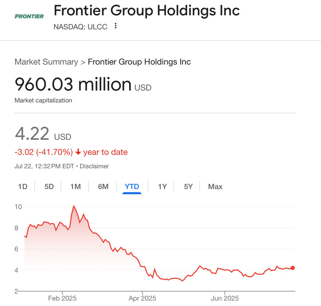Select the Max time range
Screen dimensions: 321x306
pos(215,187)
